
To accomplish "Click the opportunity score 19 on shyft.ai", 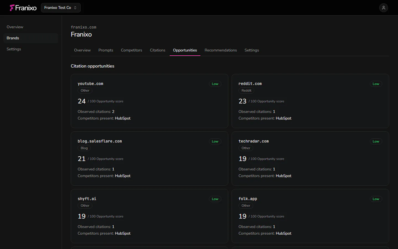I will (82, 216).
